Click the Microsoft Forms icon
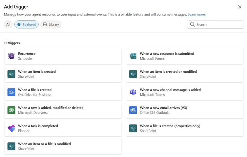 pyautogui.click(x=133, y=56)
